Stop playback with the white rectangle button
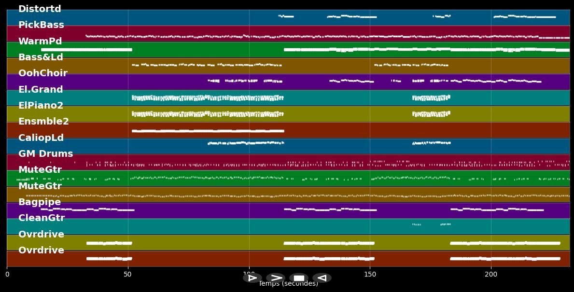This screenshot has width=574, height=292. tap(299, 278)
